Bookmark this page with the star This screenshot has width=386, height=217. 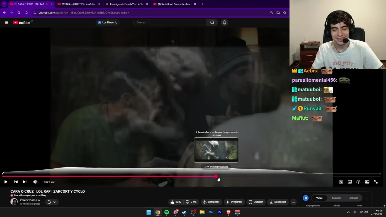(284, 13)
